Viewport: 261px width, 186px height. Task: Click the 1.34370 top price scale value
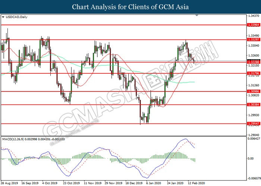254,16
